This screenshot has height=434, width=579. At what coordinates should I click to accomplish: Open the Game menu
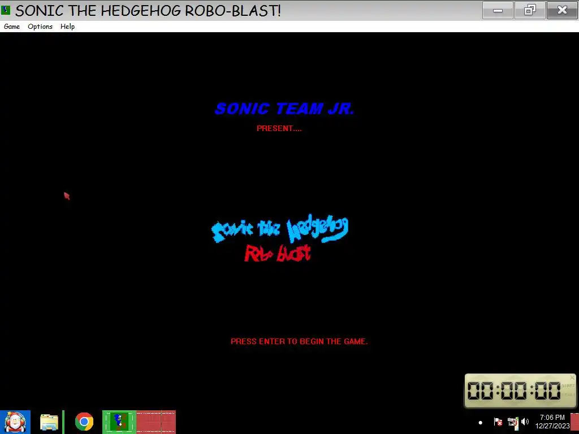12,27
